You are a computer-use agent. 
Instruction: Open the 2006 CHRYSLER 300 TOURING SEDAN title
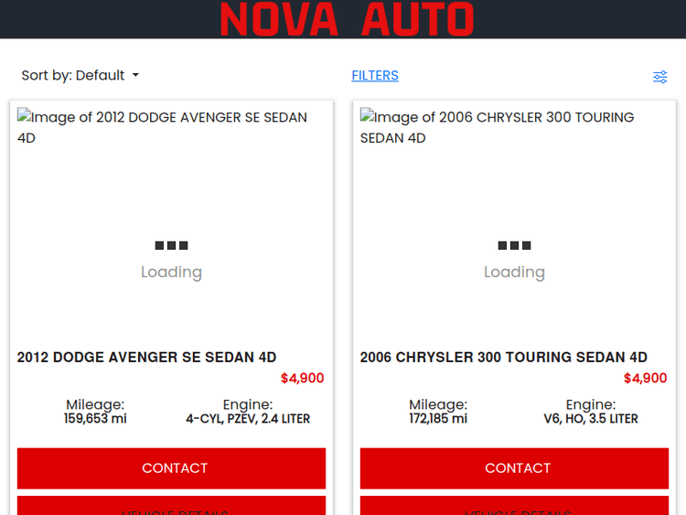coord(503,358)
